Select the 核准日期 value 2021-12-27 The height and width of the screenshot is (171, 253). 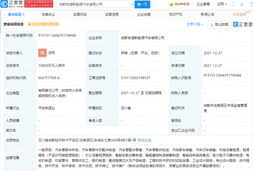pos(213,66)
